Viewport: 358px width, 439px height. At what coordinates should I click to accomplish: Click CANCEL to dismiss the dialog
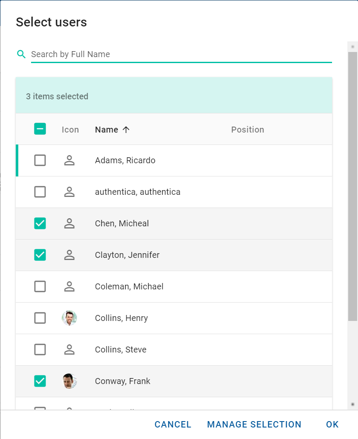tap(173, 425)
